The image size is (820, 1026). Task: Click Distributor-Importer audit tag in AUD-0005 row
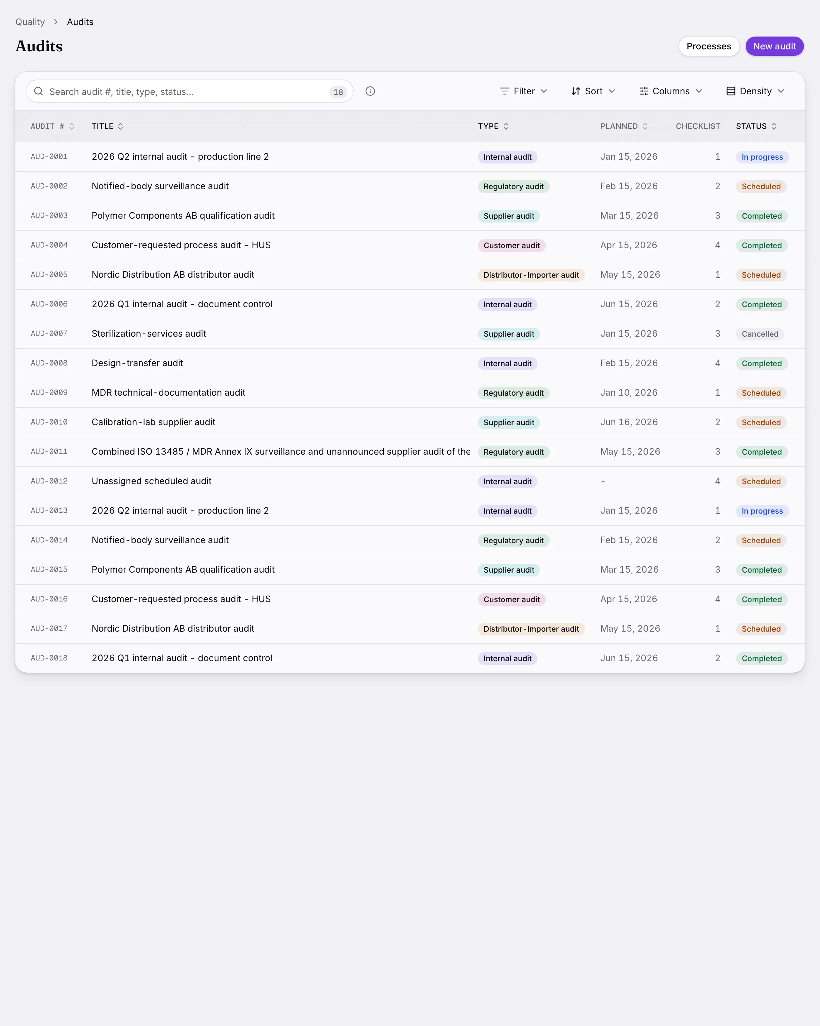[x=531, y=275]
